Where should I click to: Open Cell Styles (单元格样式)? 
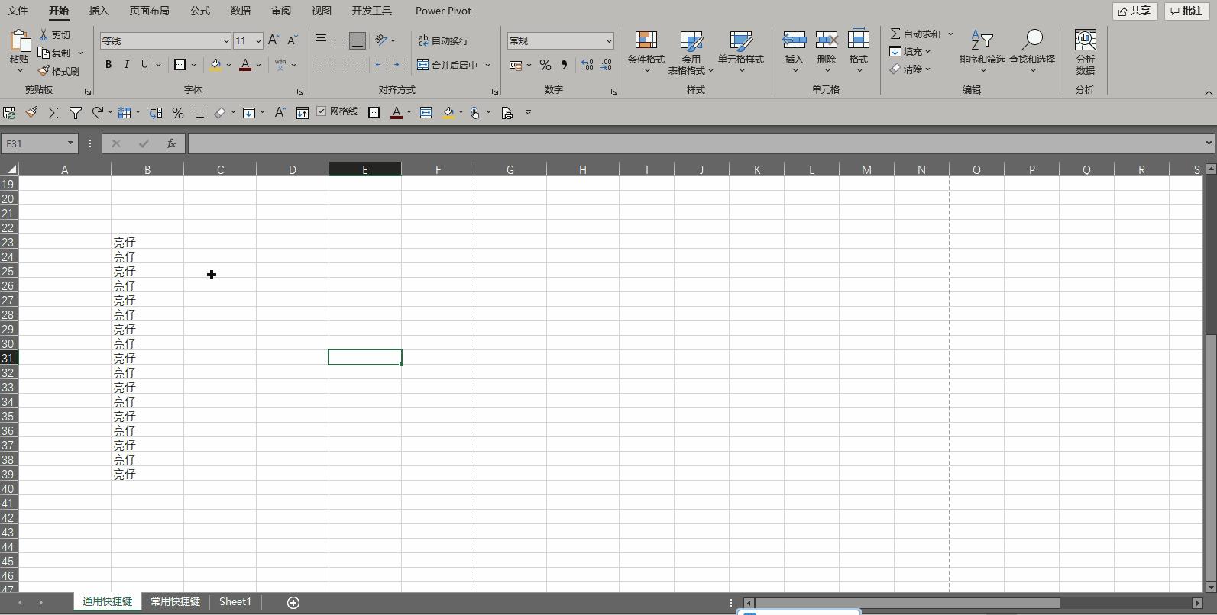(x=740, y=52)
